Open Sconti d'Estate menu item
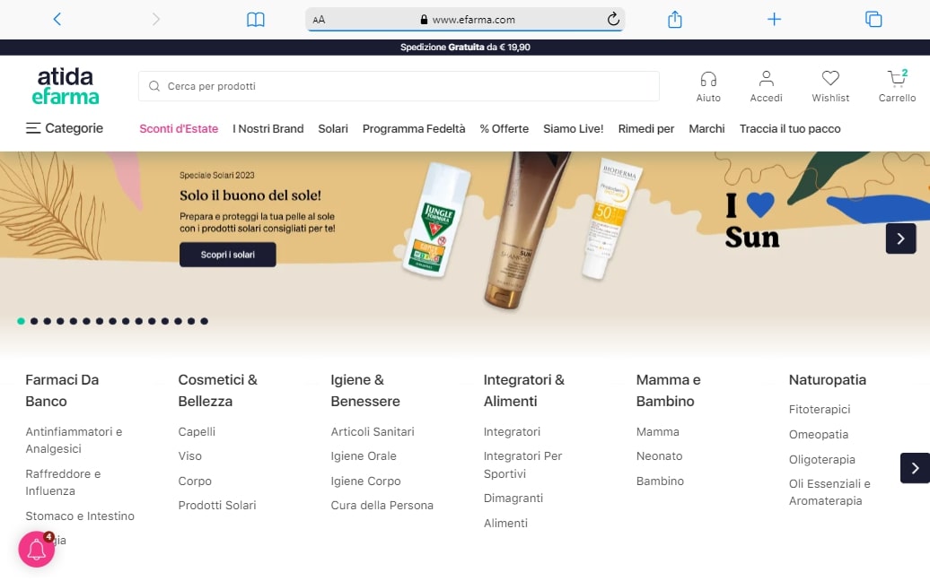Image resolution: width=930 pixels, height=581 pixels. pos(179,128)
